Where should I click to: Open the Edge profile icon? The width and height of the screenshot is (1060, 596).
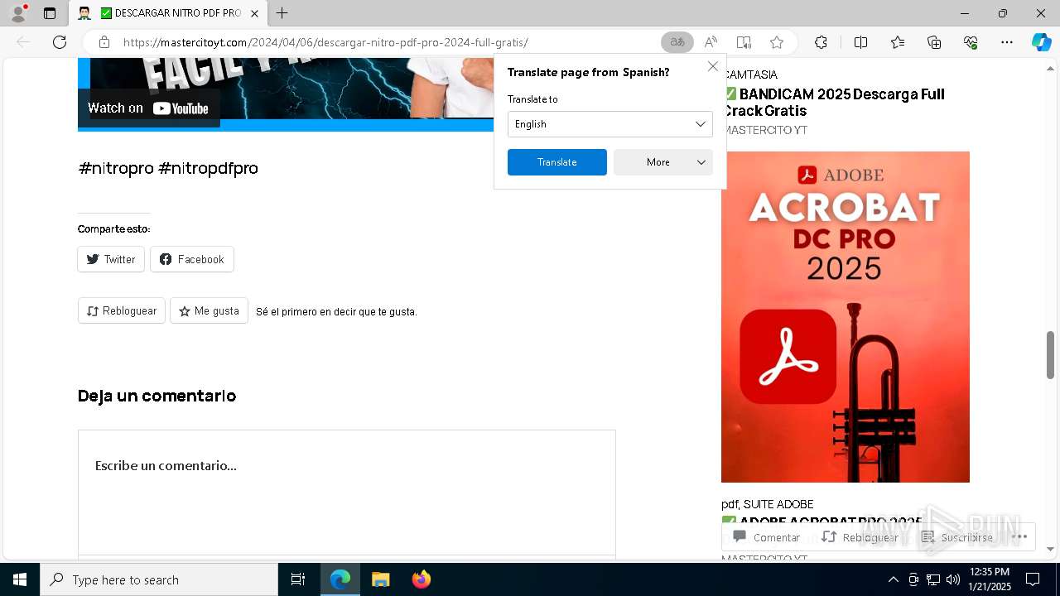(18, 13)
